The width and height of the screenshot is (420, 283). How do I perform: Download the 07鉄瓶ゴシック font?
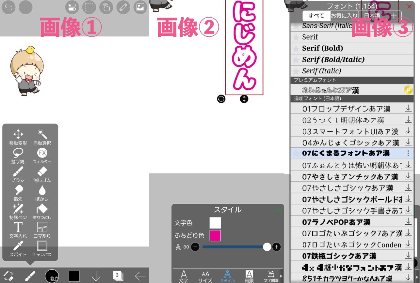[408, 256]
